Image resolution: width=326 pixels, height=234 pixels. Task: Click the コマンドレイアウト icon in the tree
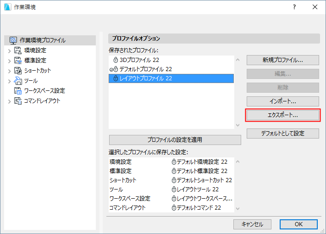click(18, 101)
